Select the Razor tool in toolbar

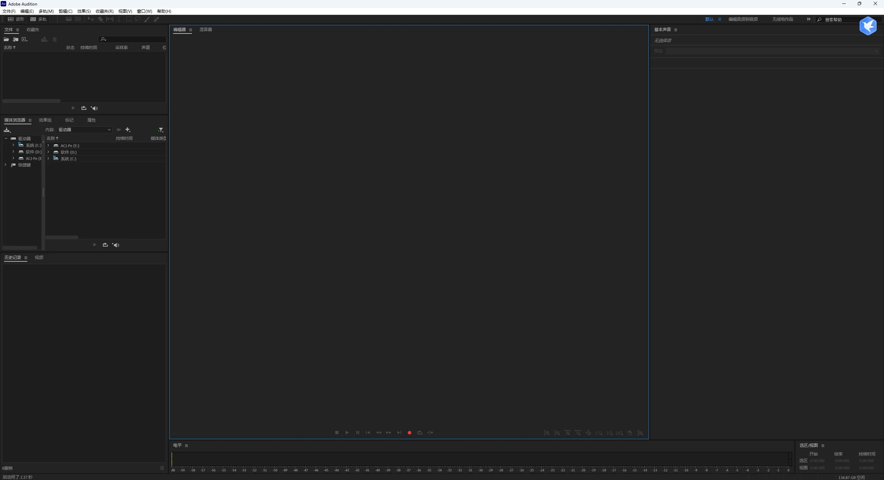pyautogui.click(x=100, y=19)
